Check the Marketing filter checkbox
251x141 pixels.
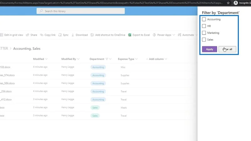pyautogui.click(x=204, y=33)
